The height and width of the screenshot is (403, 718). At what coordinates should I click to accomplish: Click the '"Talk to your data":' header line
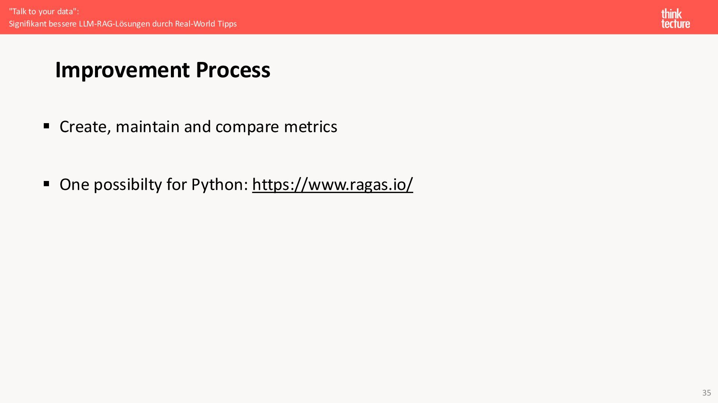pos(44,12)
